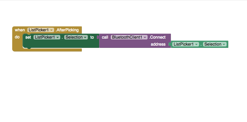Viewport: 247px width, 122px height.
Task: Click the .Connect method label
Action: (x=157, y=37)
